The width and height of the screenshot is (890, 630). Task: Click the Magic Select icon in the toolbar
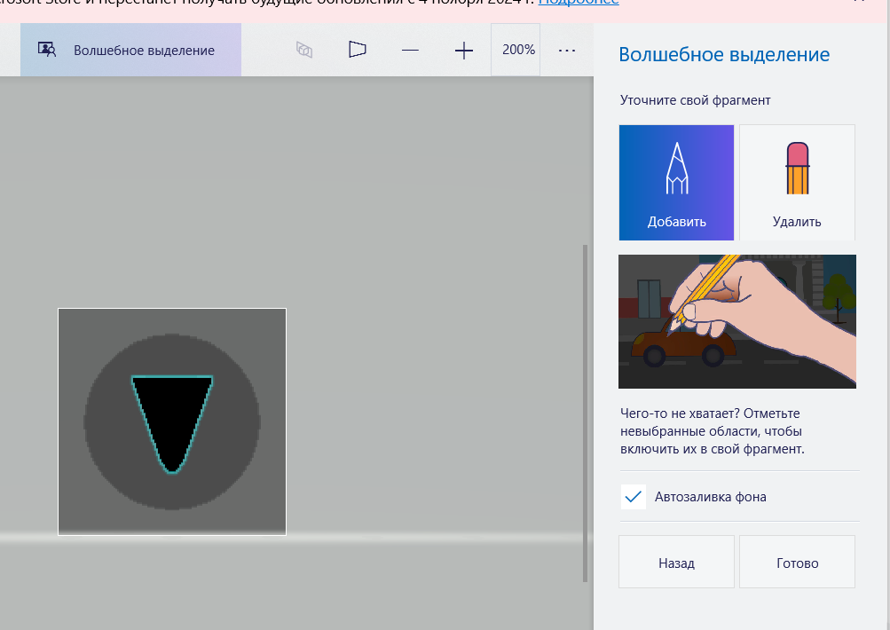(x=47, y=50)
